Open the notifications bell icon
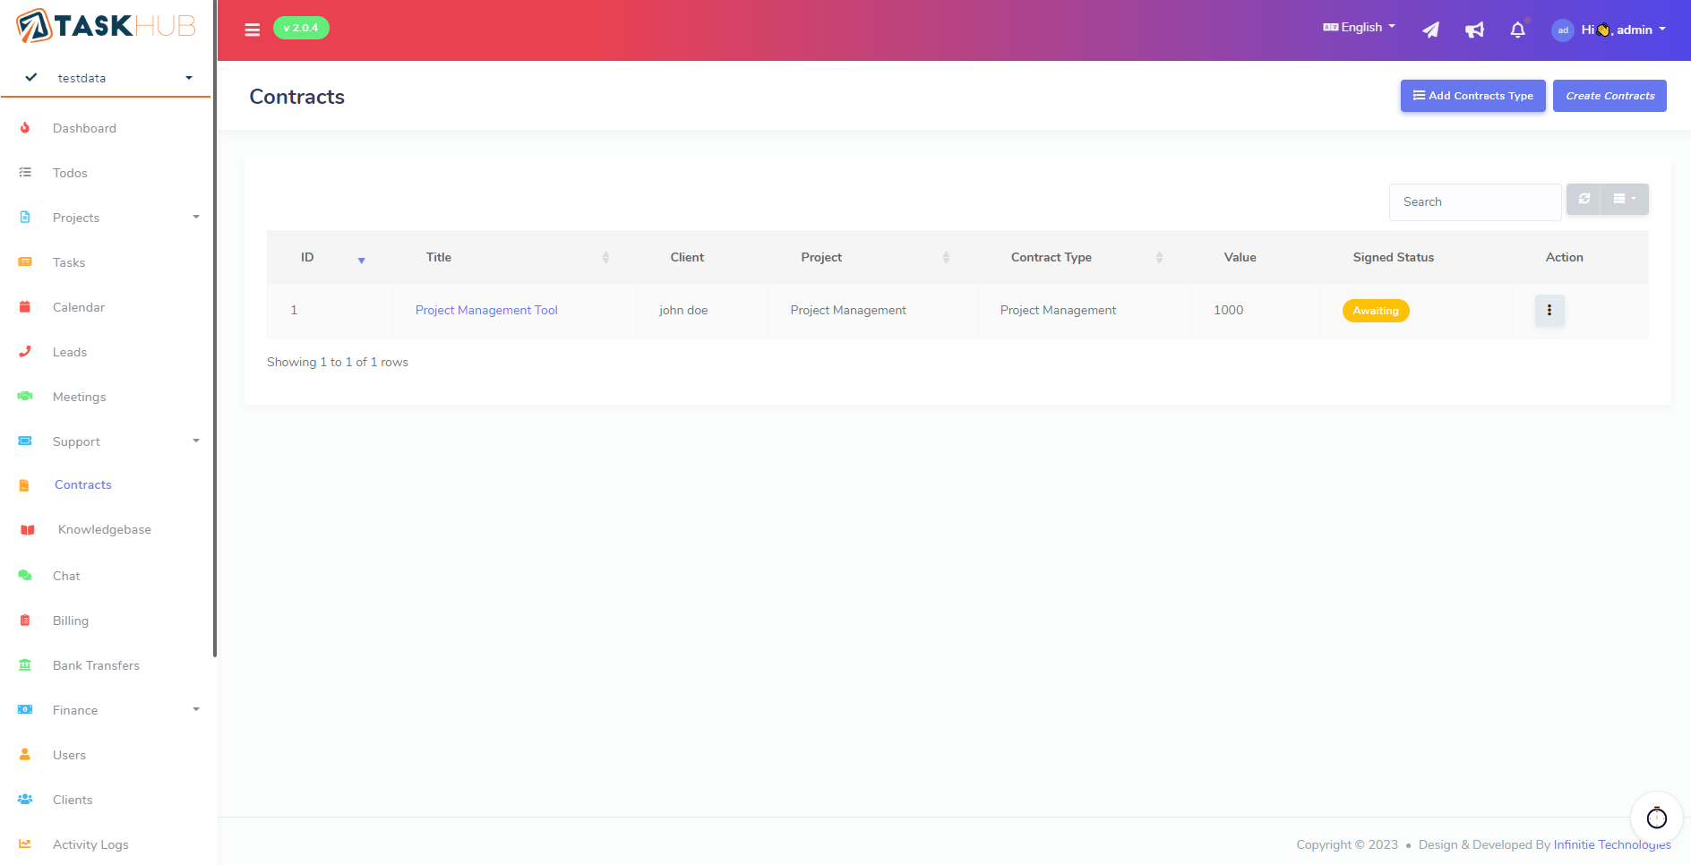 pos(1517,30)
